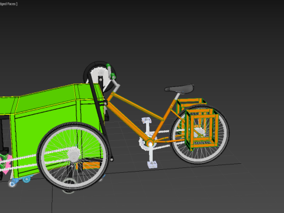Select the front wheel hub sprocket

[x=74, y=155]
